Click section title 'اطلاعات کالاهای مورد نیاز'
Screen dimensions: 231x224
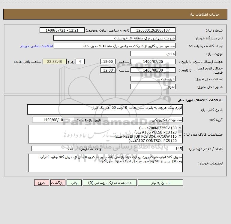pos(200,100)
